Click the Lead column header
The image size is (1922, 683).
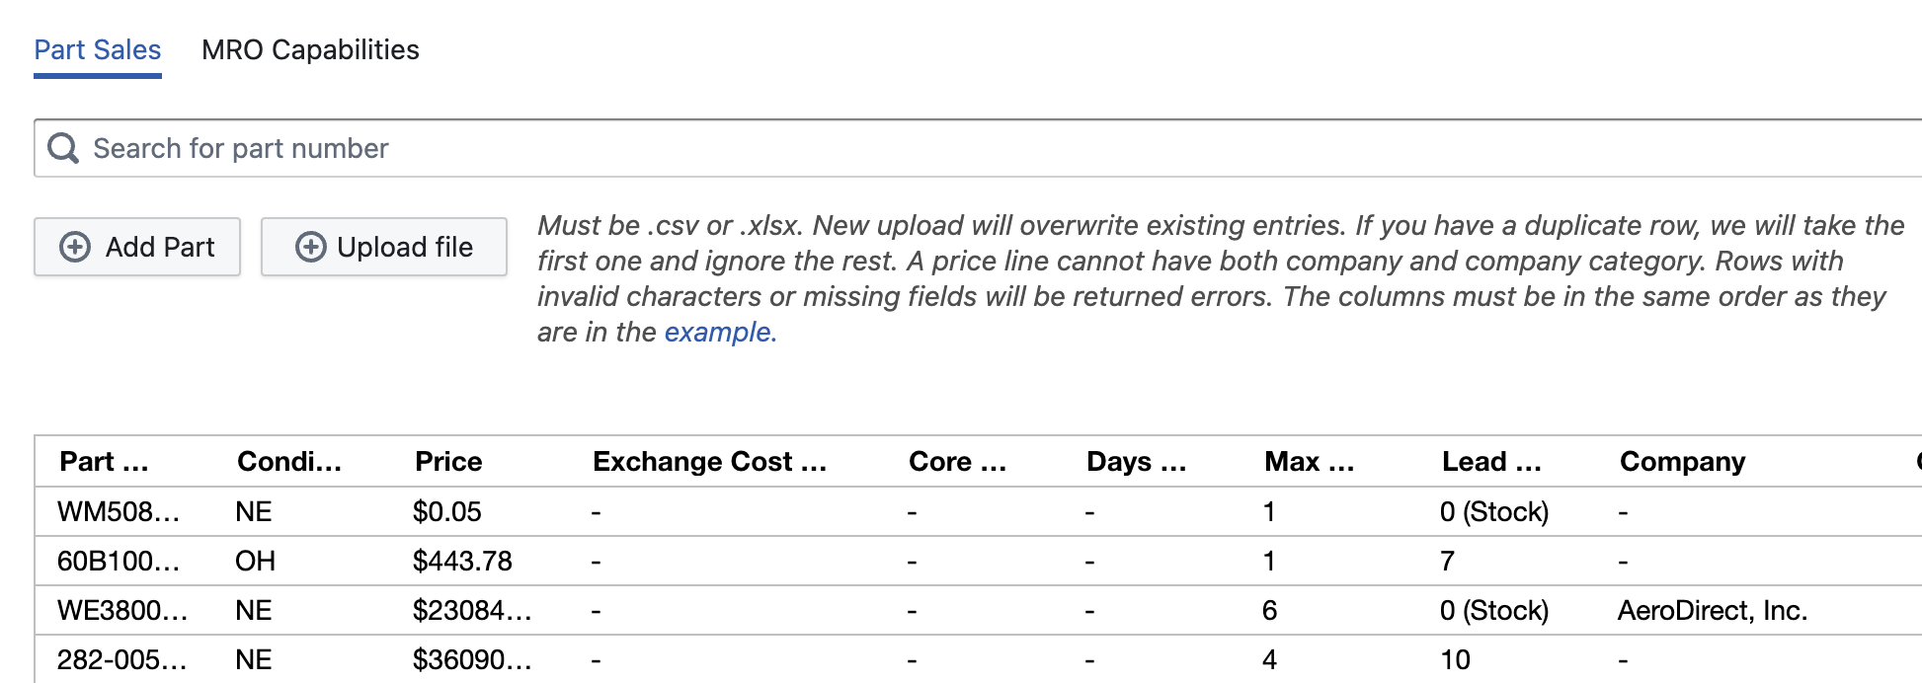click(1491, 461)
